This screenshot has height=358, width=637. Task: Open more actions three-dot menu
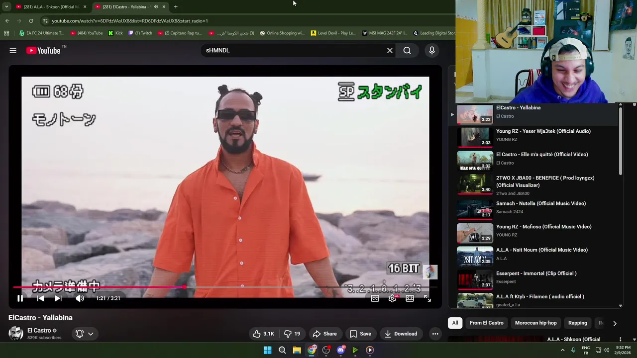point(435,334)
